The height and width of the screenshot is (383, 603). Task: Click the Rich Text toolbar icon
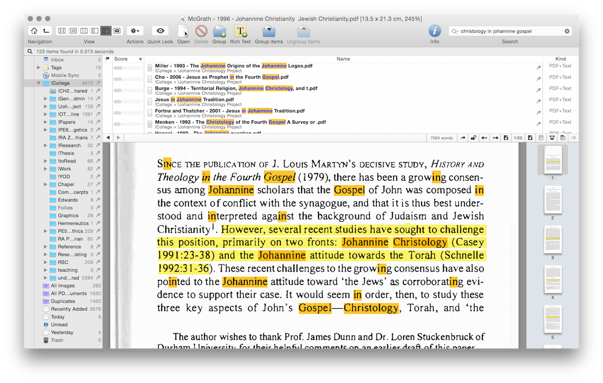click(241, 31)
